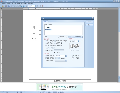This screenshot has height=93, width=120.
Task: Click the Add Printer icon in printer list
Action: click(x=48, y=28)
